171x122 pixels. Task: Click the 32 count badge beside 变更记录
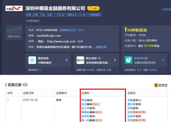pos(25,85)
